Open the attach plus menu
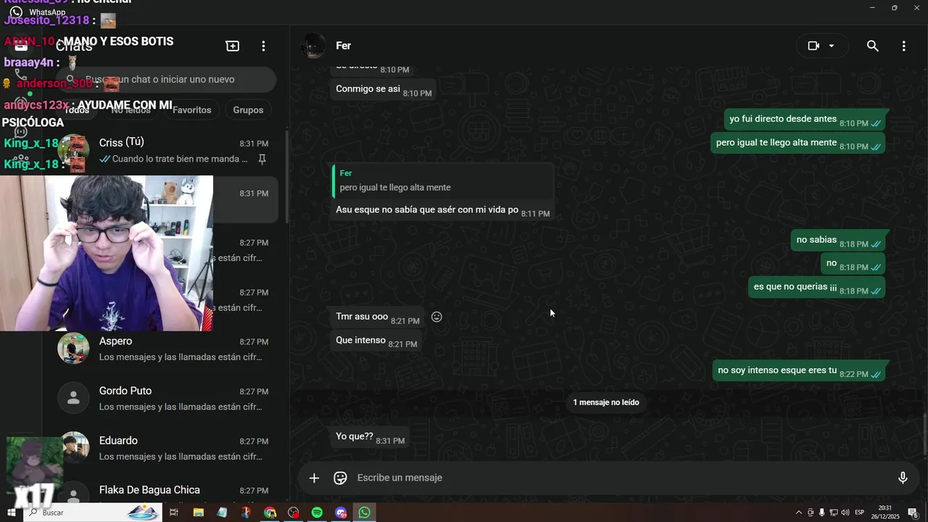This screenshot has height=522, width=928. click(314, 478)
